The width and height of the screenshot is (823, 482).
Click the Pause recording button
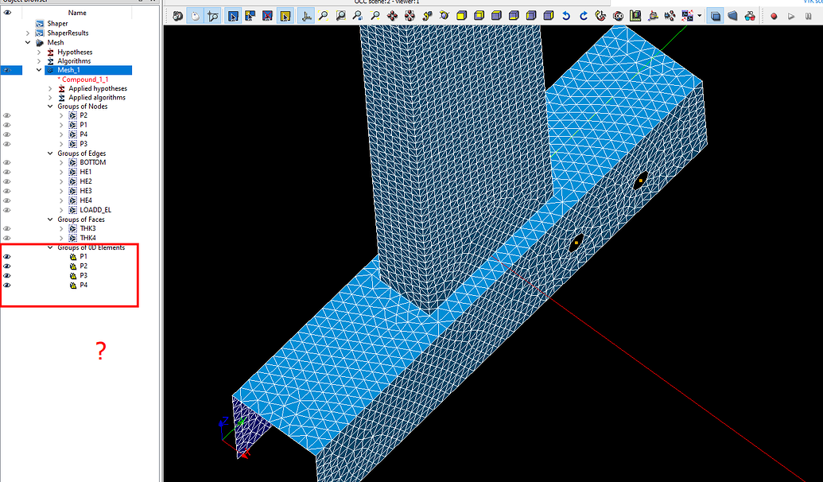[809, 16]
